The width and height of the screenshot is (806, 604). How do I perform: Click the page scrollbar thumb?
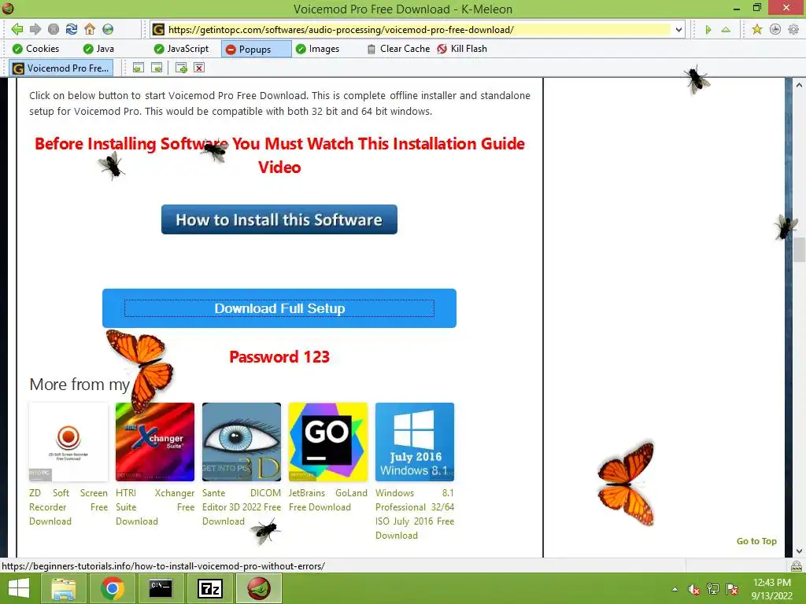(x=799, y=250)
